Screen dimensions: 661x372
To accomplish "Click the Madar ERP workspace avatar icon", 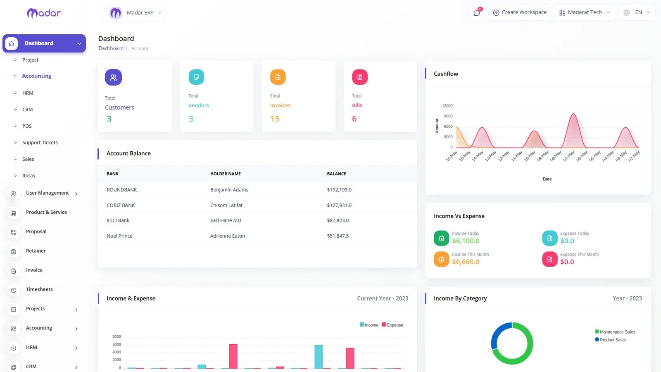I will (116, 13).
